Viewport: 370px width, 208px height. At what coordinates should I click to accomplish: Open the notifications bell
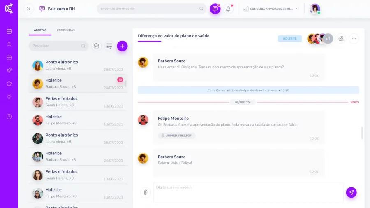click(228, 9)
